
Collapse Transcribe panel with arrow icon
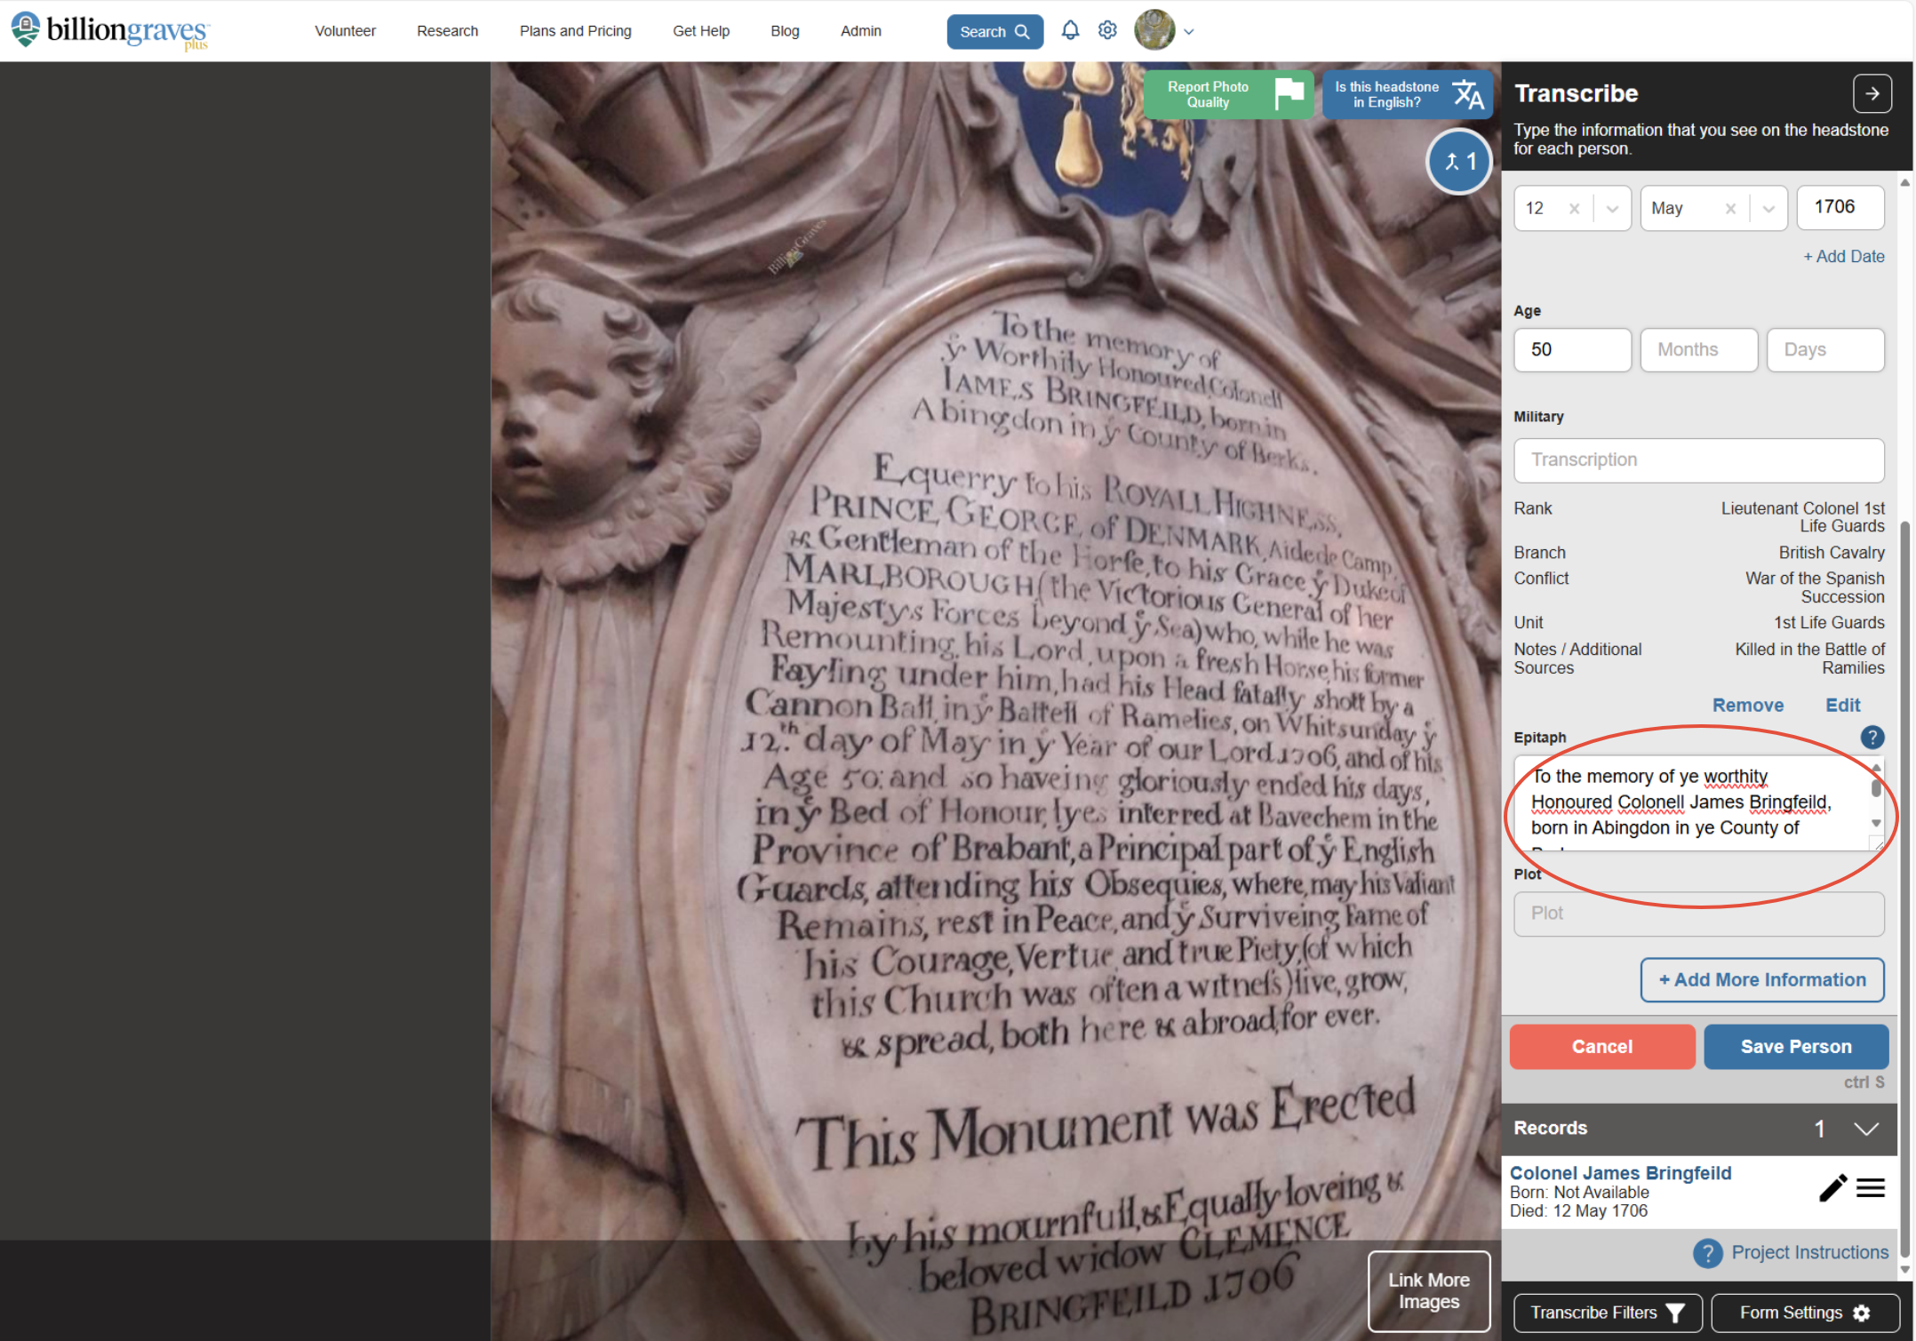(1872, 93)
